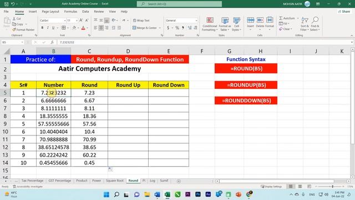
Task: Toggle Align Right alignment
Action: click(106, 28)
